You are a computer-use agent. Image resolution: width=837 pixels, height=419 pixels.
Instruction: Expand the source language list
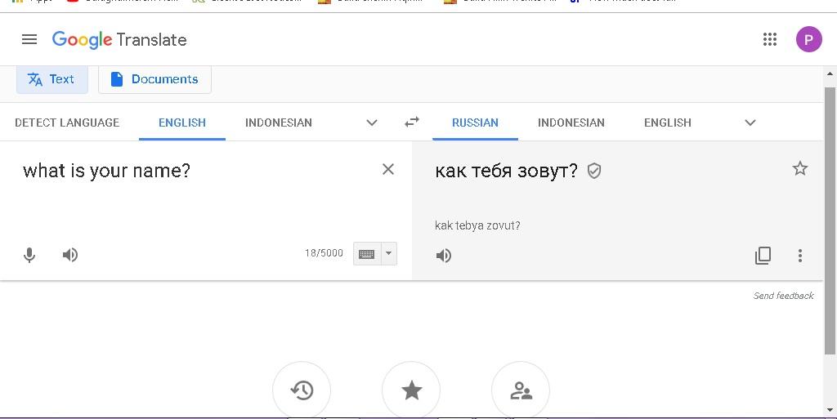pos(372,123)
